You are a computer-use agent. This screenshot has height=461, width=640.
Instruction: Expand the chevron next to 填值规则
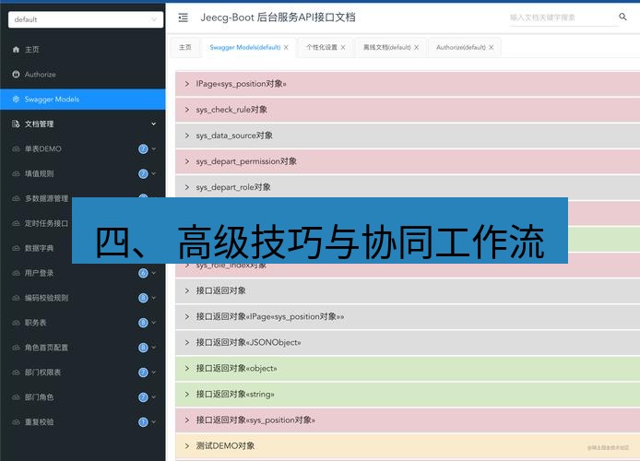154,173
